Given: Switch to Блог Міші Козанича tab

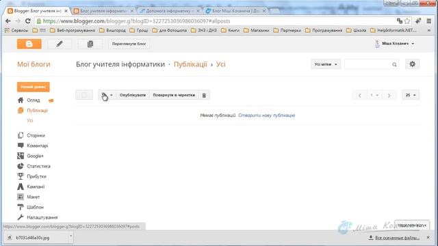Looking at the screenshot, I should (235, 11).
